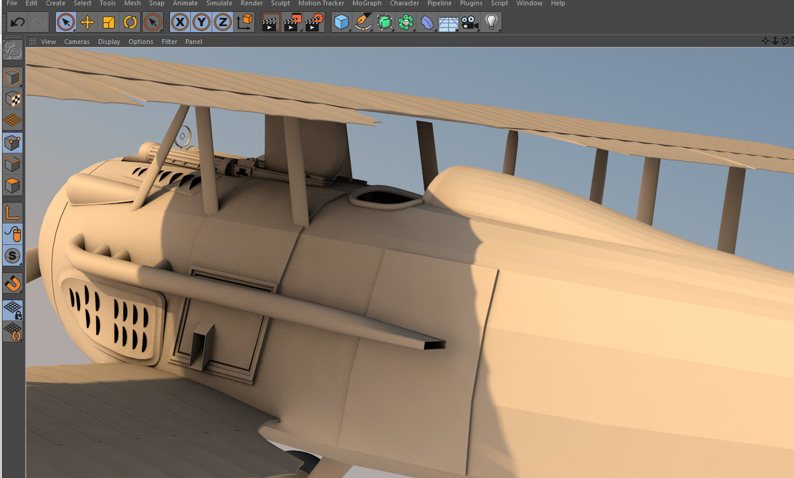Activate Points mode

pyautogui.click(x=12, y=143)
